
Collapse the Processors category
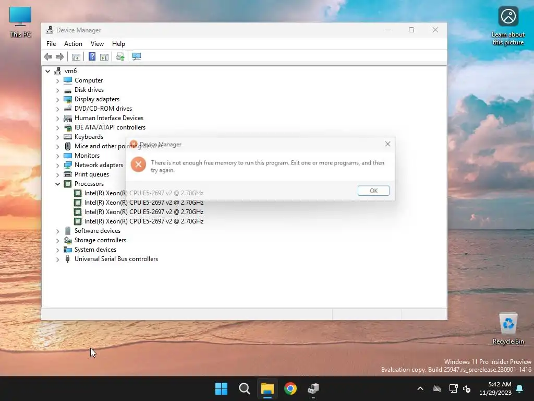[57, 184]
